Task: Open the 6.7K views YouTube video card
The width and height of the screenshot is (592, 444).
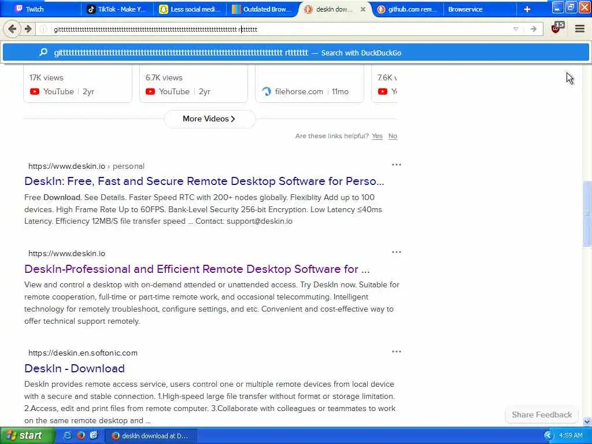Action: point(194,84)
